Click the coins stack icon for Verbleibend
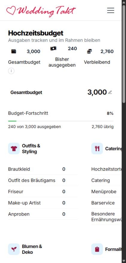 pyautogui.click(x=89, y=51)
